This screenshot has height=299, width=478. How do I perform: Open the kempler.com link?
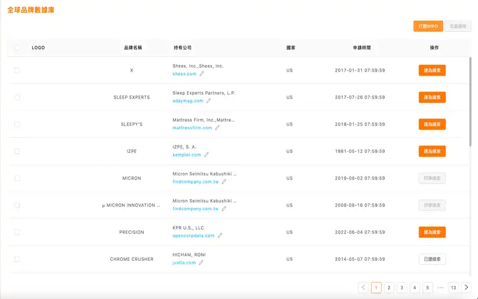point(186,155)
